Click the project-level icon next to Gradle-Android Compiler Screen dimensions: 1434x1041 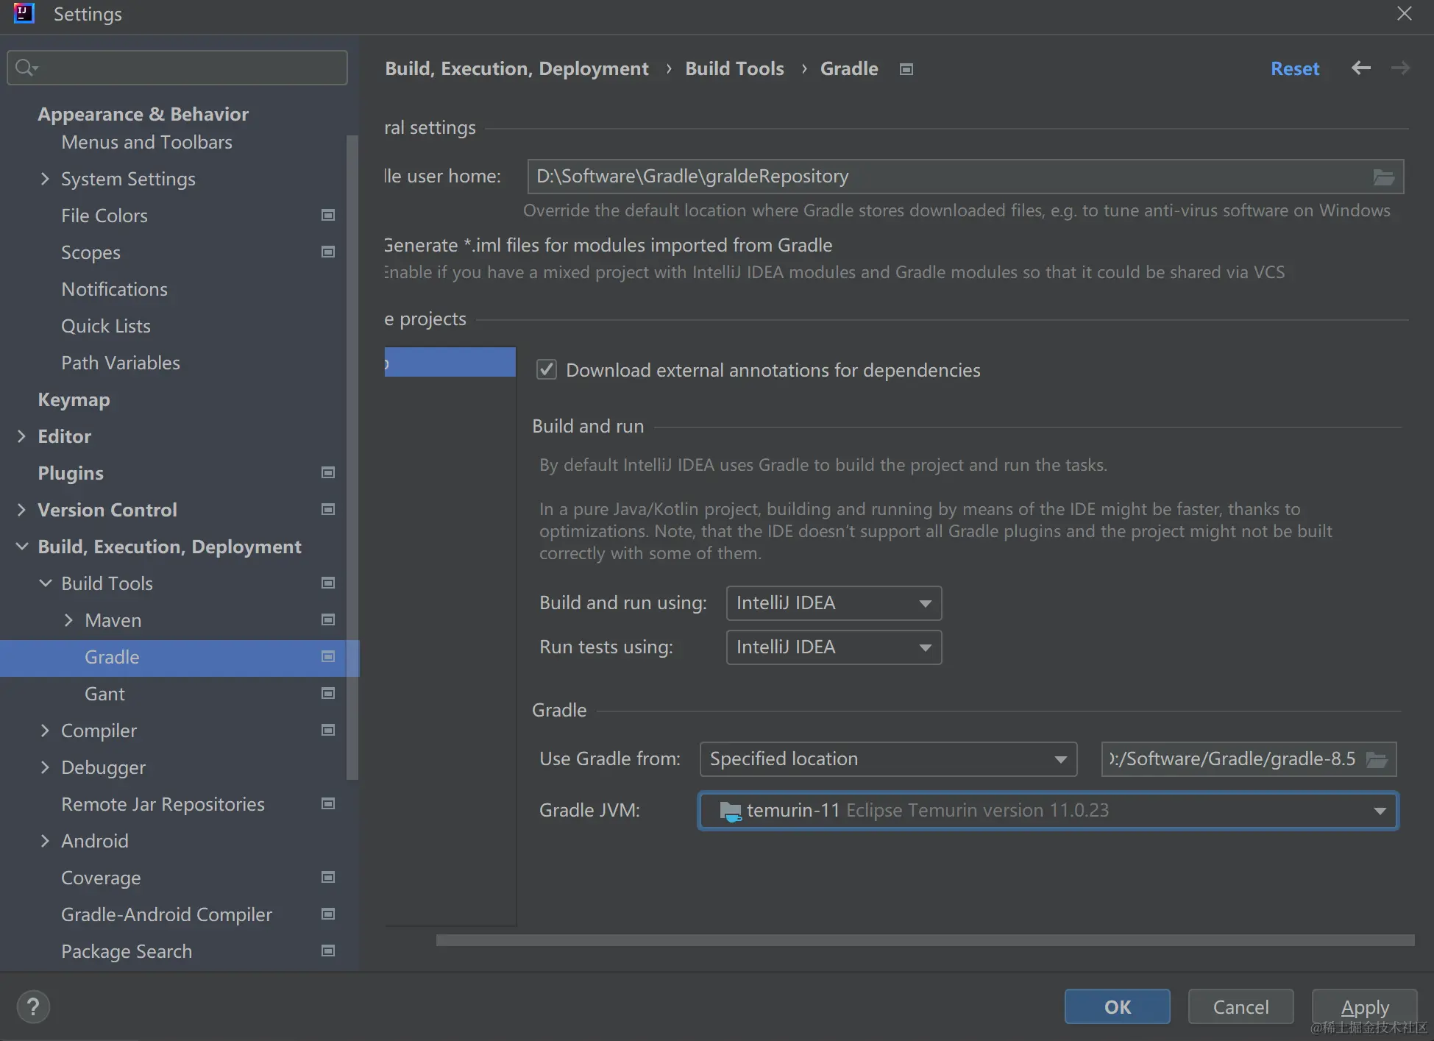tap(328, 914)
